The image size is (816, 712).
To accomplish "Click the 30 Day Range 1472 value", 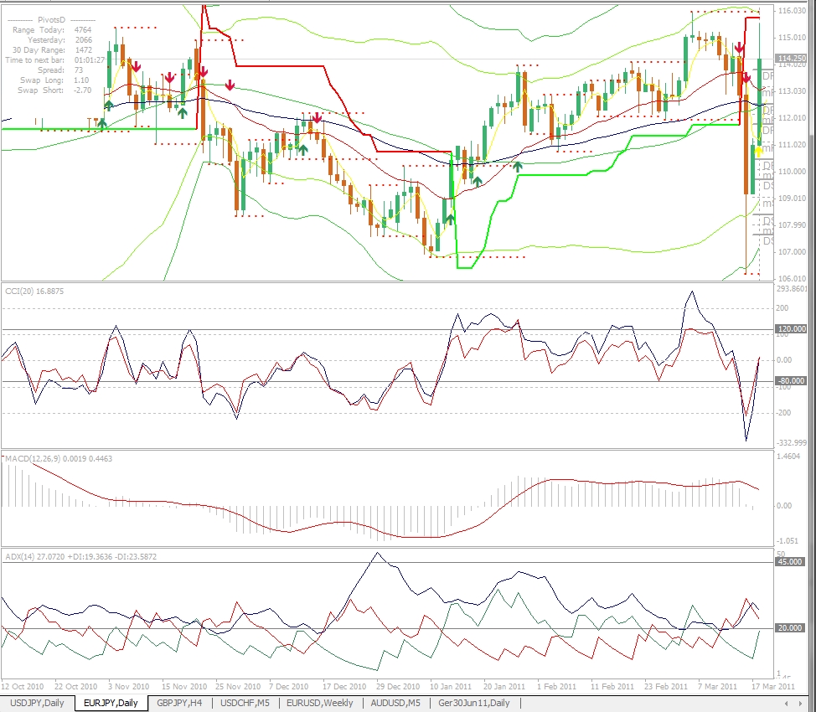I will click(x=83, y=50).
